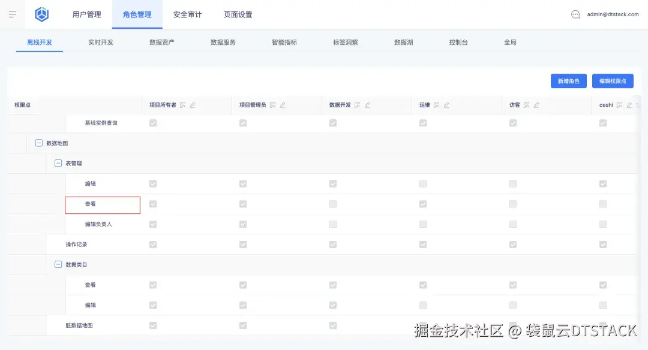648x350 pixels.
Task: Click the 编辑权限点 button
Action: pos(614,81)
